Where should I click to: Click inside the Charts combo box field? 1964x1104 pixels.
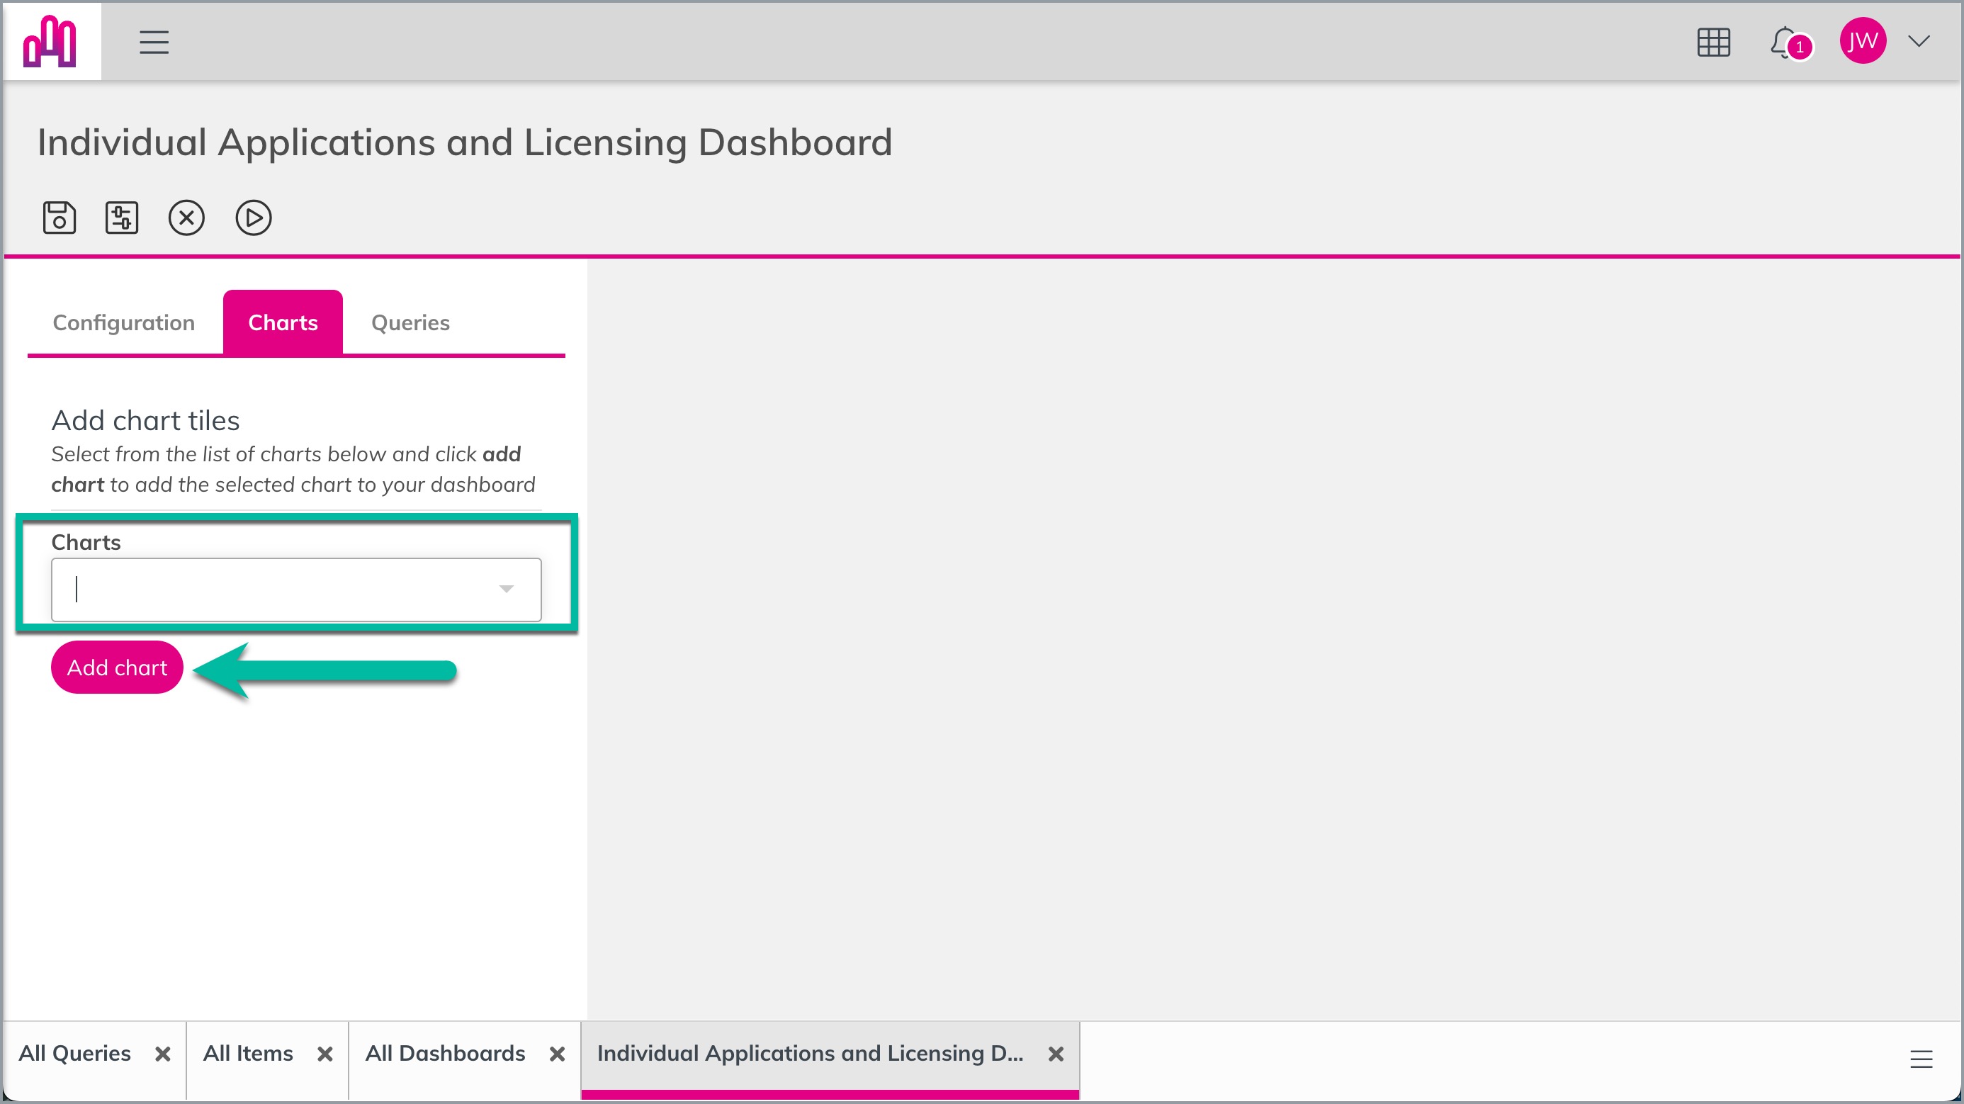(x=296, y=590)
